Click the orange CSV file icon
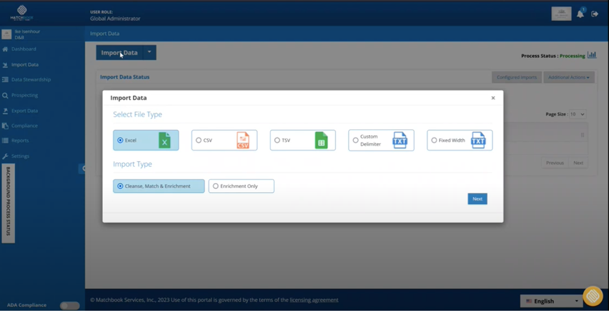The height and width of the screenshot is (313, 609). [x=242, y=140]
